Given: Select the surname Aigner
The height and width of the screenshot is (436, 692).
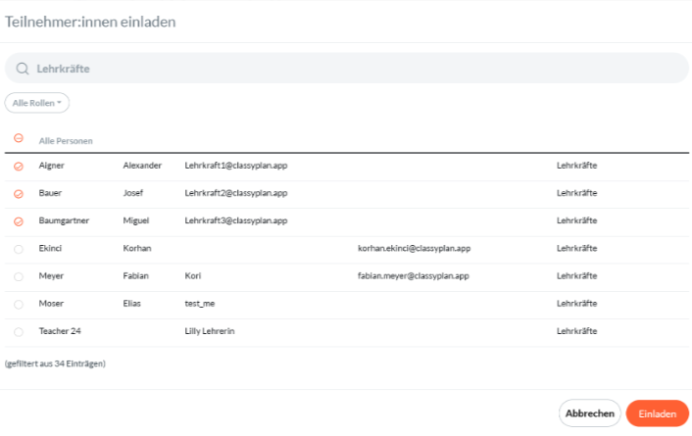Looking at the screenshot, I should coord(51,166).
